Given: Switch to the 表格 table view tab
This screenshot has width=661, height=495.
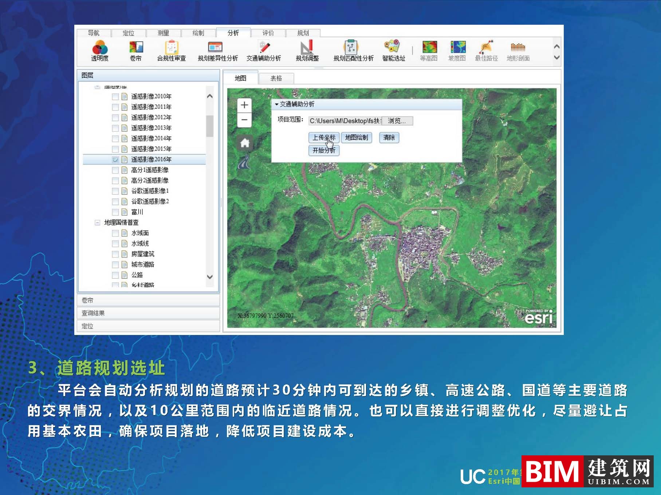Looking at the screenshot, I should 277,78.
